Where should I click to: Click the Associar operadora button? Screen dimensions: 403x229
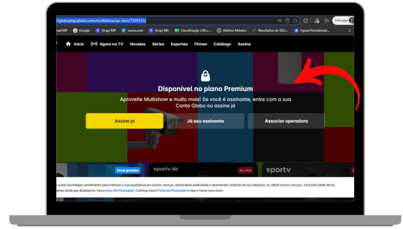point(286,121)
